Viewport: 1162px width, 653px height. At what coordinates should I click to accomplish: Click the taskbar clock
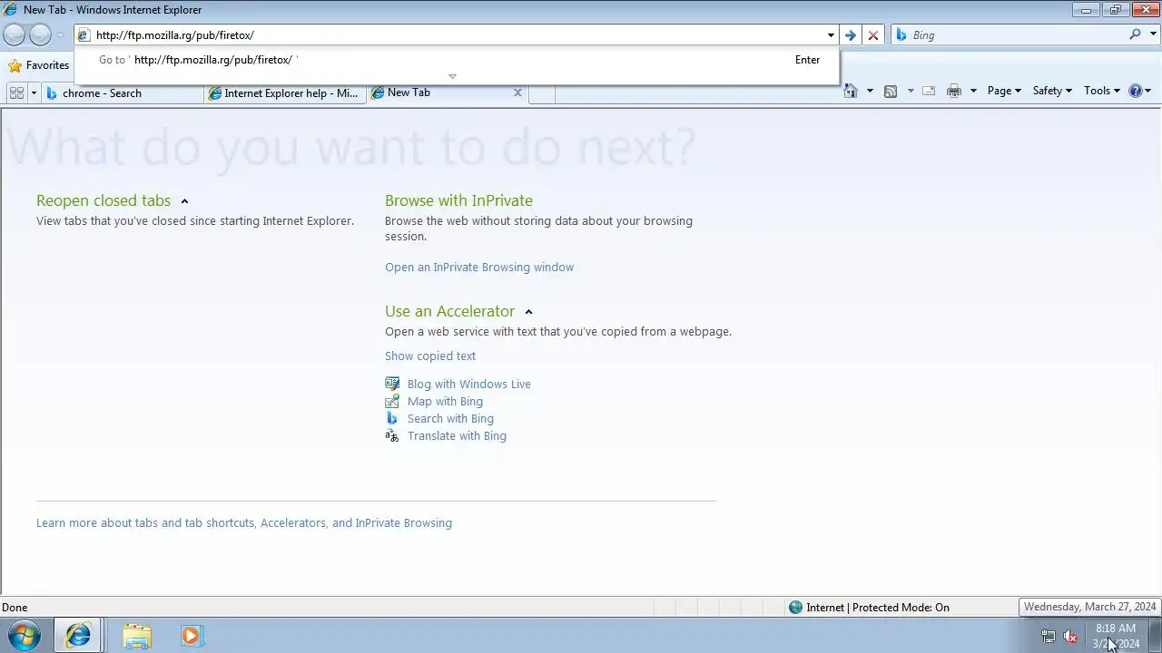click(x=1115, y=636)
